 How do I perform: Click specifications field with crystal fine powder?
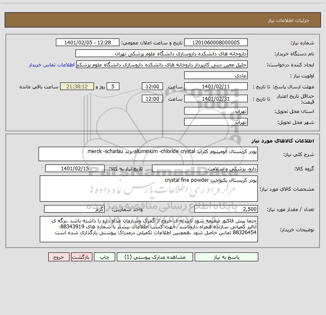(149, 189)
